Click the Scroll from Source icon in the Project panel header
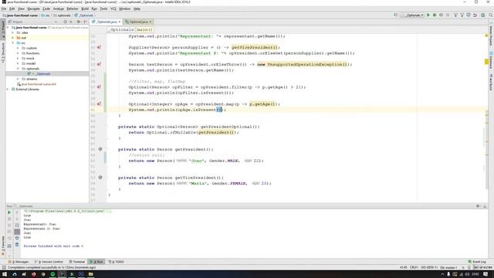 pyautogui.click(x=65, y=22)
